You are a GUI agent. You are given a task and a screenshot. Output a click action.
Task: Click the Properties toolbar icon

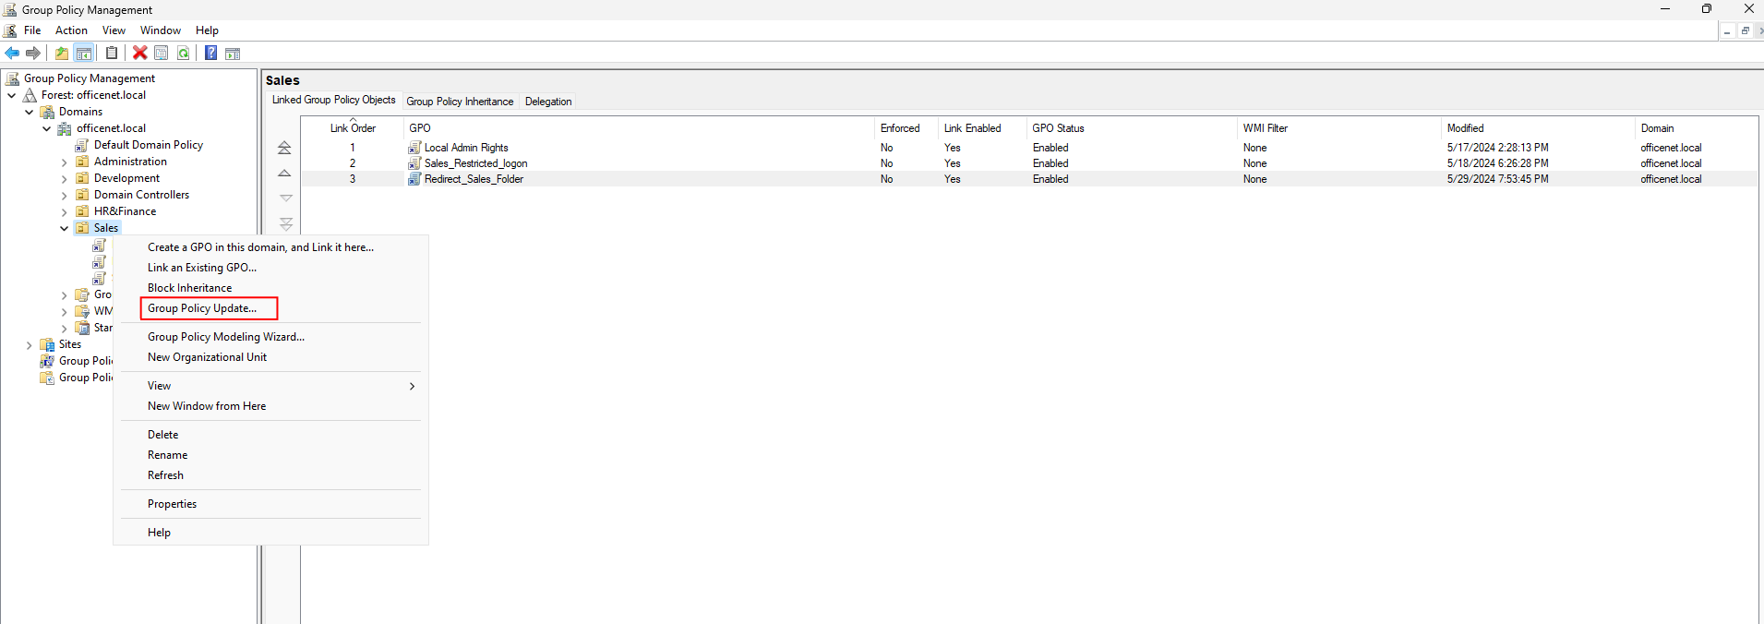coord(162,53)
